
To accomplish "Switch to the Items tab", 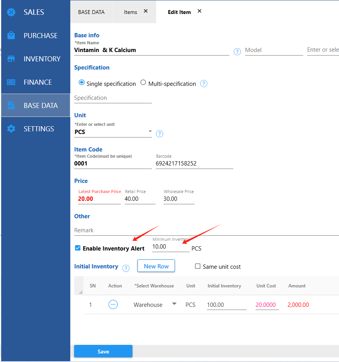I will 130,12.
